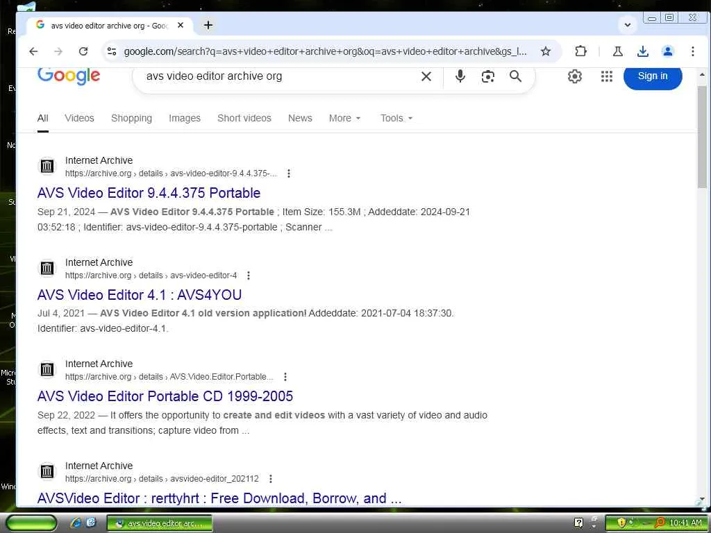
Task: Open Google quick settings gear
Action: [x=574, y=76]
